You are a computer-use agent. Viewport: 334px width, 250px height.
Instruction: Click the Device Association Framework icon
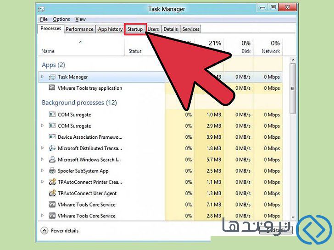coord(52,137)
